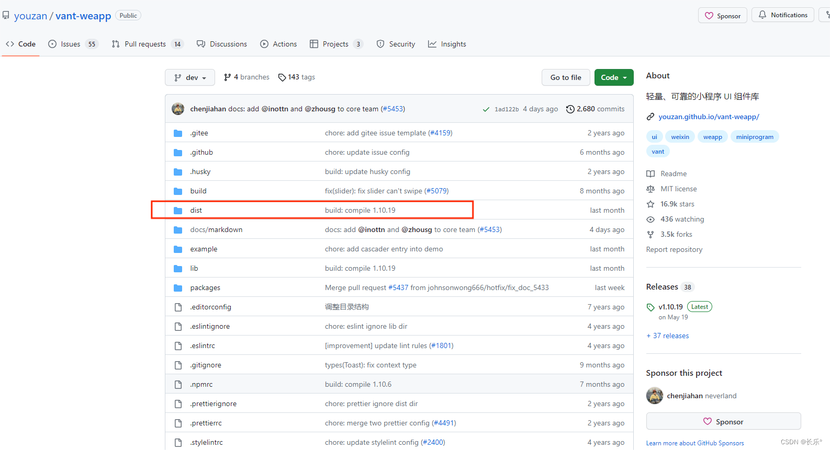Open Learn more about GitHub Sponsors
Viewport: 830px width, 450px height.
[694, 443]
